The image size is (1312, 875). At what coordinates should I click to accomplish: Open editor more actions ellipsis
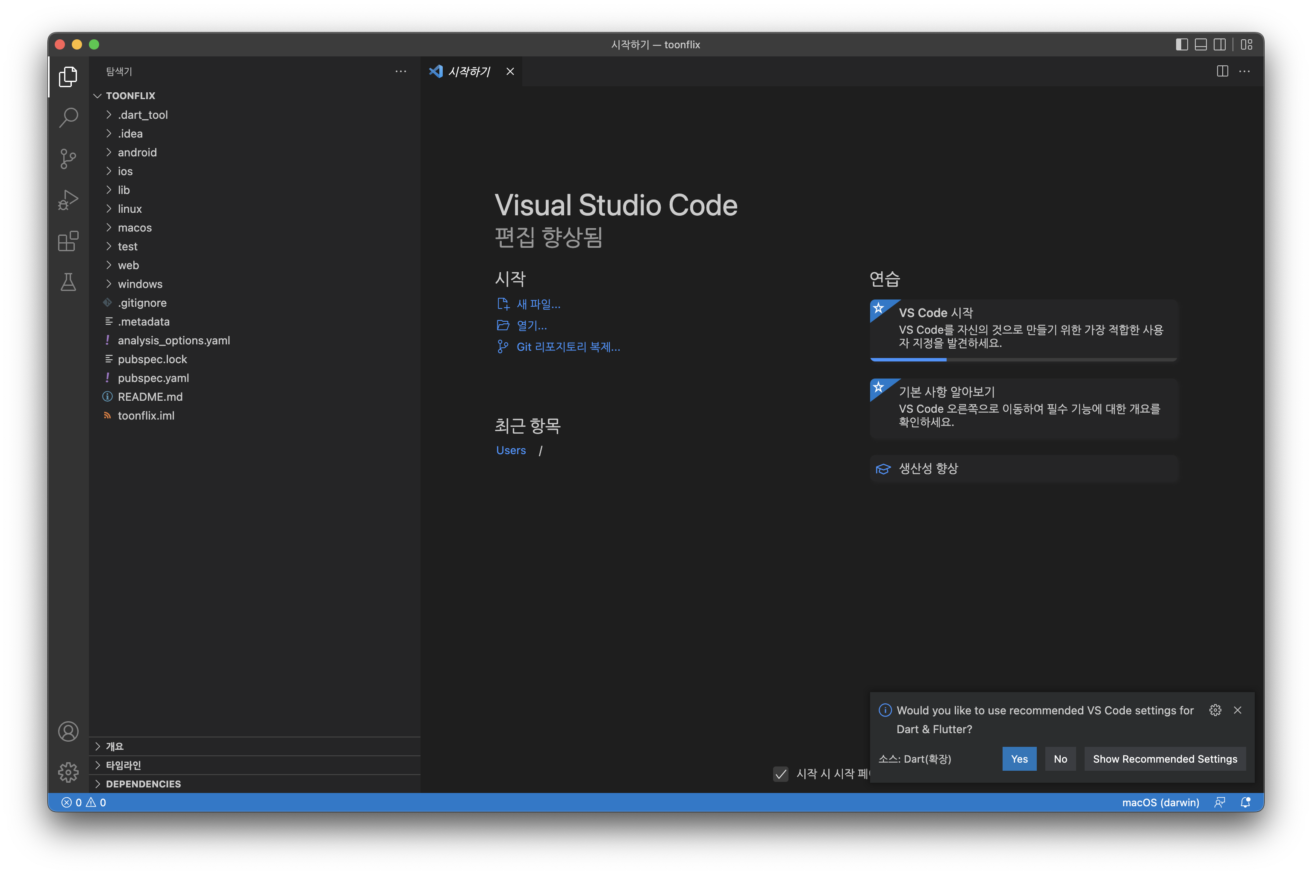1244,71
